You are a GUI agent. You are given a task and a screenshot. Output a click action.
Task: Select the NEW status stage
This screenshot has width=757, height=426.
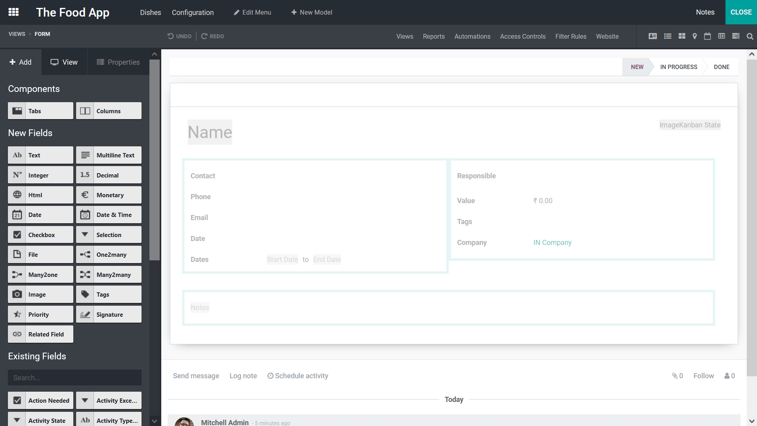point(637,67)
